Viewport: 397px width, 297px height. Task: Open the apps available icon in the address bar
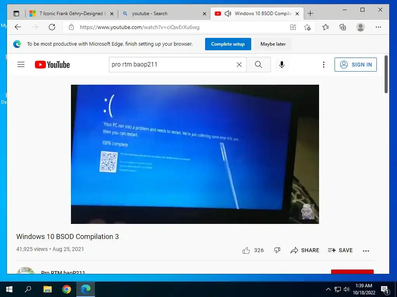[293, 27]
